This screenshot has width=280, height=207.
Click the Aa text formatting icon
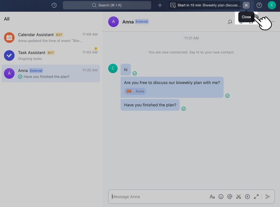[x=212, y=197]
